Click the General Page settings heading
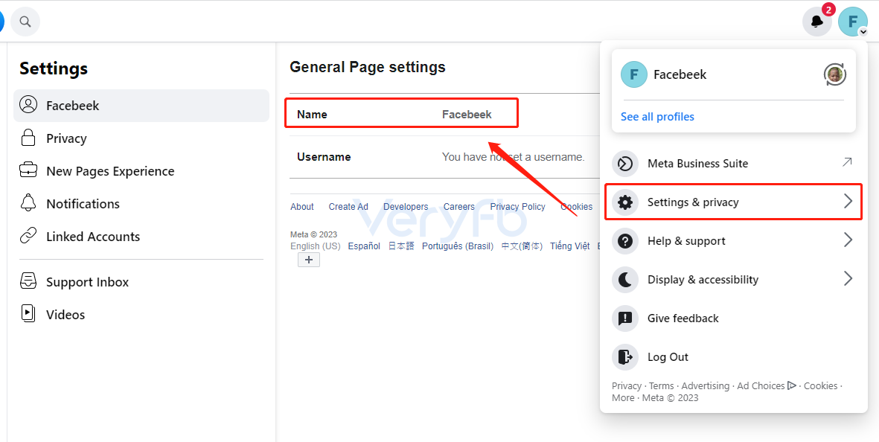This screenshot has height=442, width=879. (x=368, y=67)
